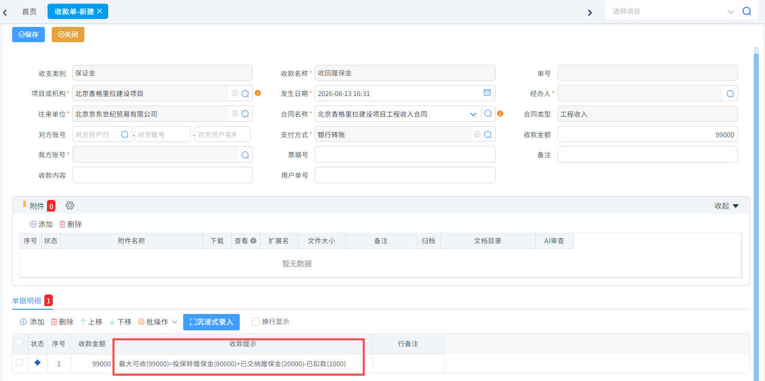This screenshot has height=381, width=765.
Task: Open the 批操作 dropdown menu
Action: click(x=158, y=322)
